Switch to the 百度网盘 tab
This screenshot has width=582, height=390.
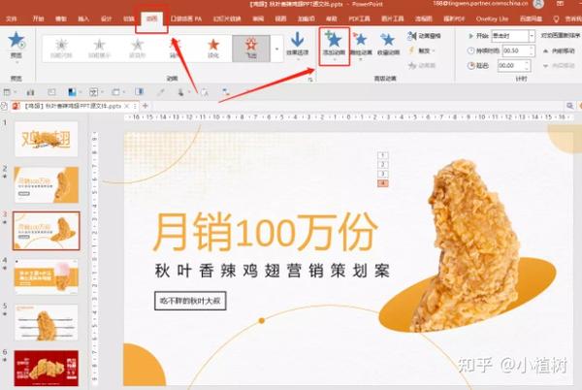(531, 18)
